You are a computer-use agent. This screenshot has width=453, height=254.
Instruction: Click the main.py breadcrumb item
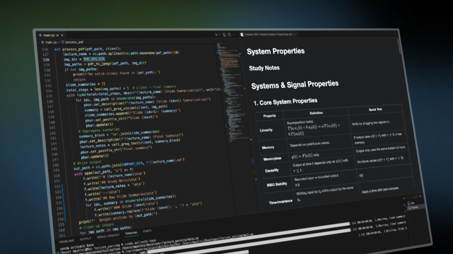point(51,42)
